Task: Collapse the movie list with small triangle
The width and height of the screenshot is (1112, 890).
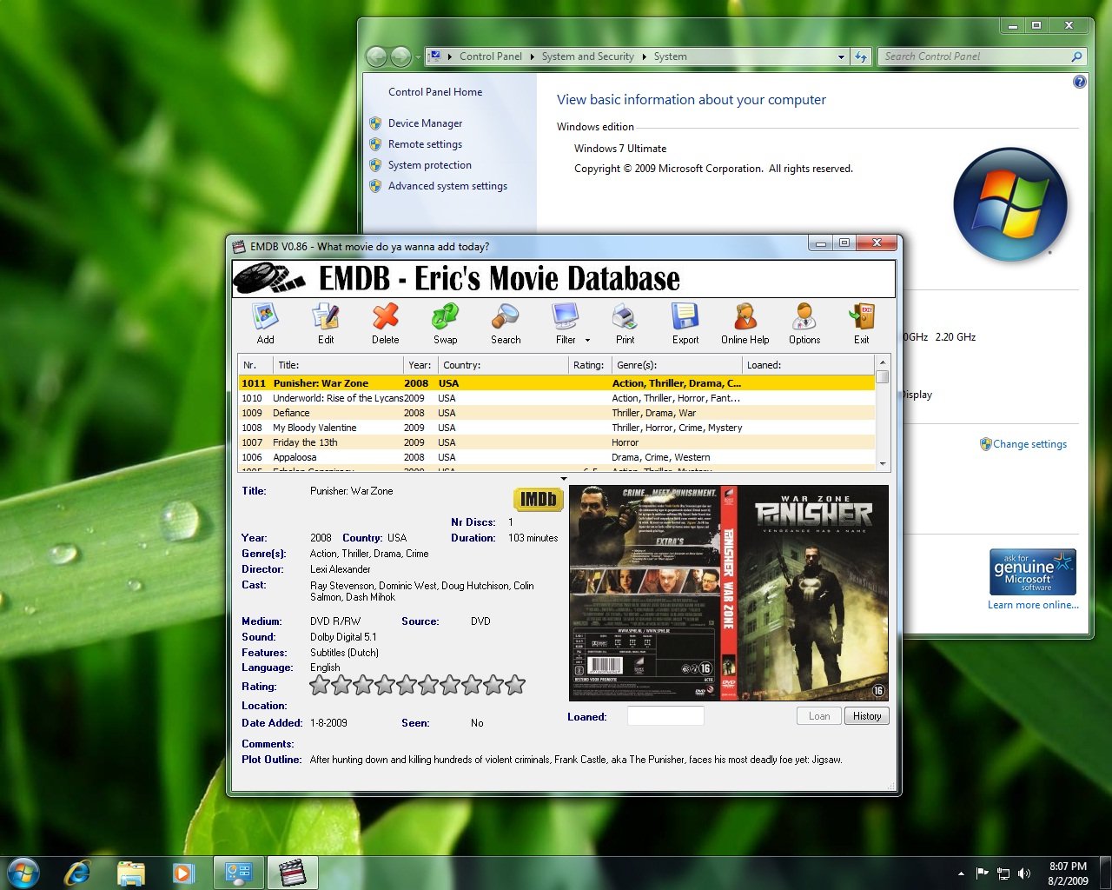Action: tap(564, 479)
